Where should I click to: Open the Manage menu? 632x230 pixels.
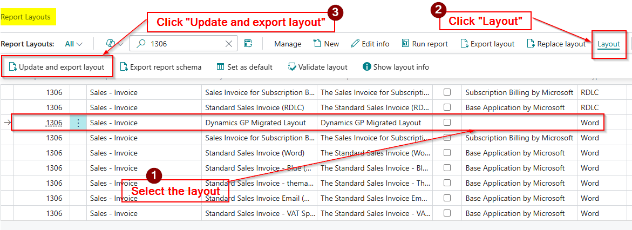(287, 44)
